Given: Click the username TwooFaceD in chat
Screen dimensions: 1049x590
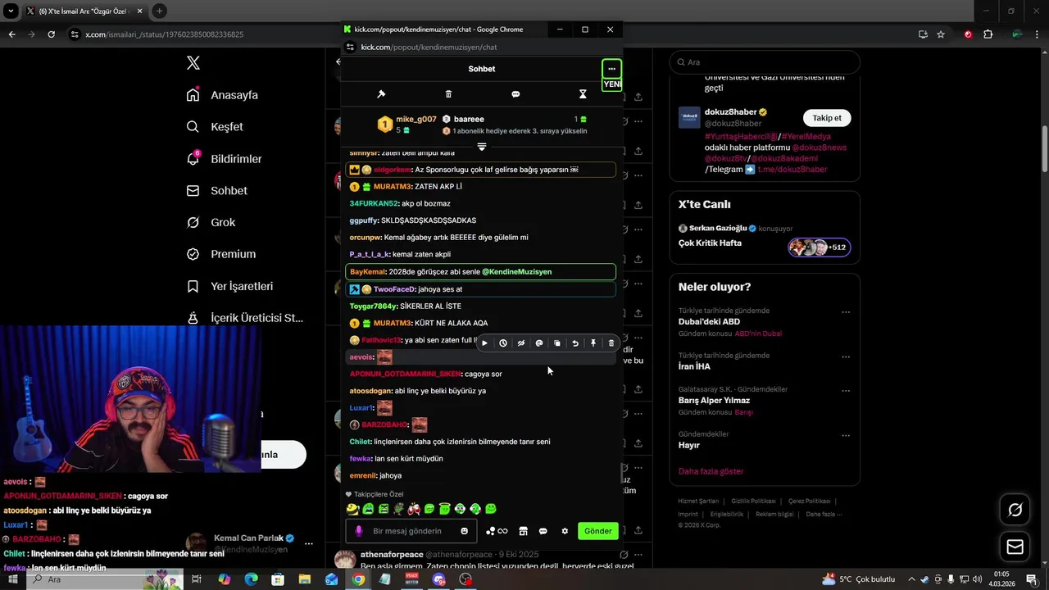Looking at the screenshot, I should [x=394, y=289].
